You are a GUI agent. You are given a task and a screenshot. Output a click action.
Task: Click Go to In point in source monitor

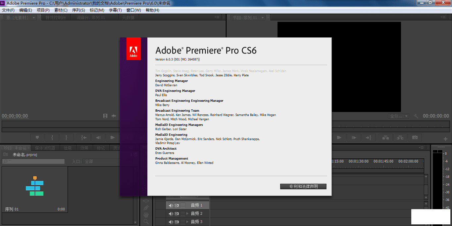pyautogui.click(x=84, y=137)
